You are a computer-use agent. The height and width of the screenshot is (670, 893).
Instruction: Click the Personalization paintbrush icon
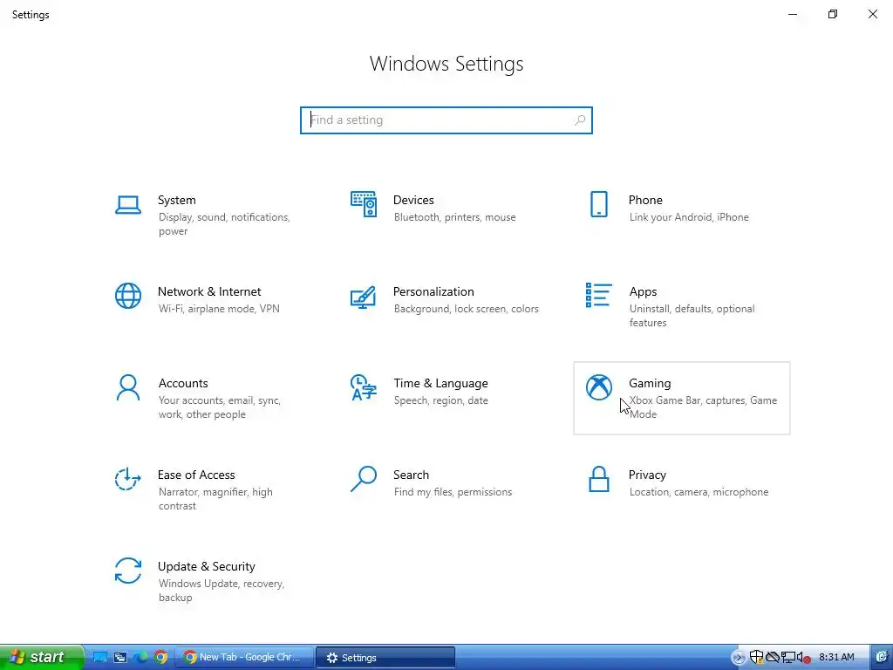(x=364, y=297)
